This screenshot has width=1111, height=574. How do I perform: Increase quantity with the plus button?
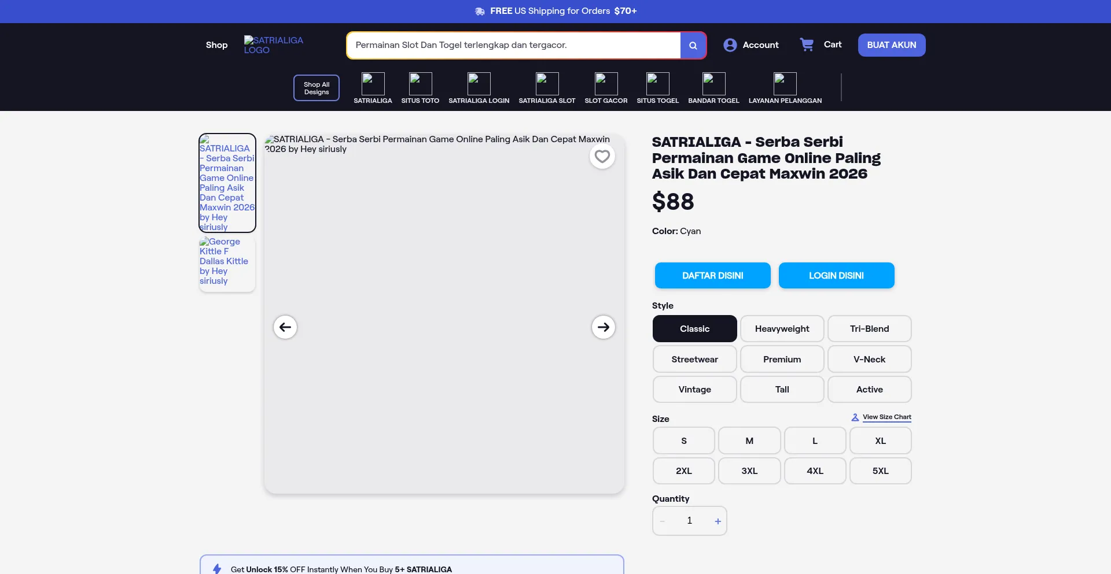point(718,521)
